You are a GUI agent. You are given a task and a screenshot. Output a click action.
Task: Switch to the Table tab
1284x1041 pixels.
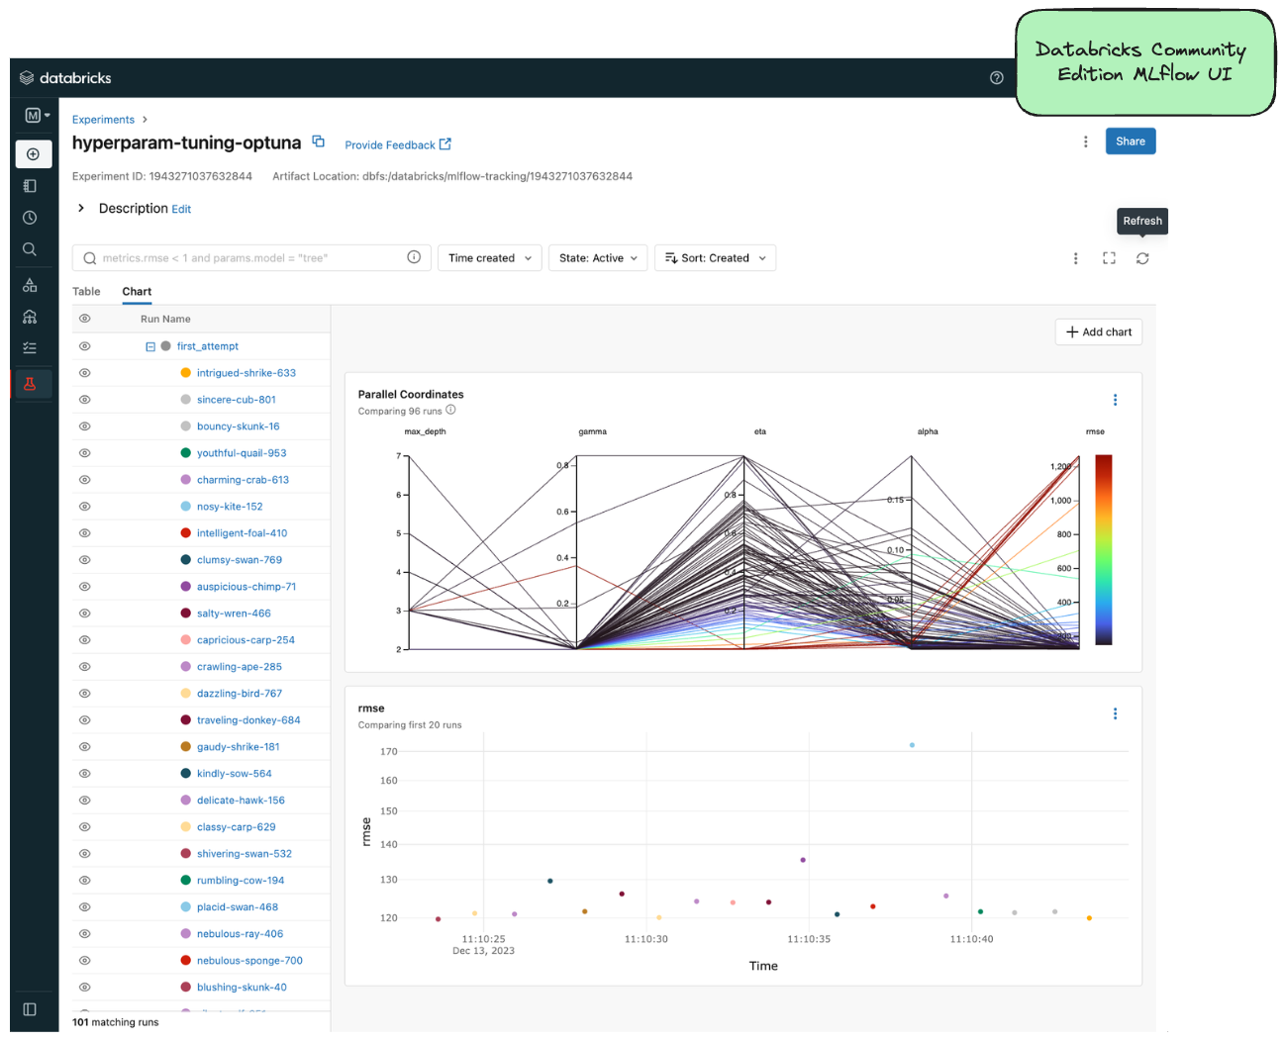[x=86, y=292]
